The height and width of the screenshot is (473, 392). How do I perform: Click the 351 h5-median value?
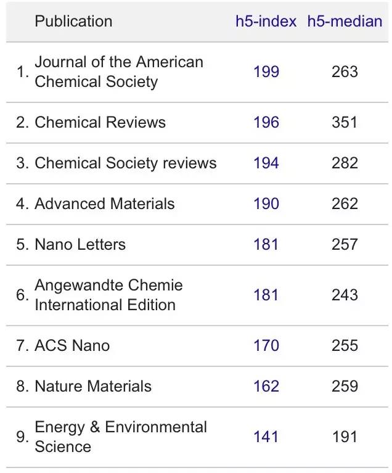(x=345, y=123)
